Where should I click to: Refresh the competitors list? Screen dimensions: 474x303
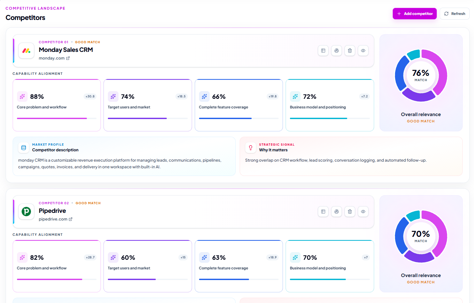(x=454, y=14)
